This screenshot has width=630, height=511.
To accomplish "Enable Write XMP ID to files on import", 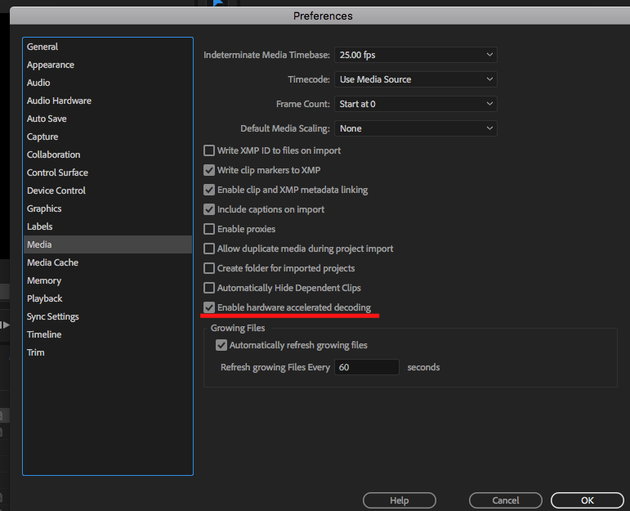I will pos(209,150).
